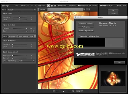Enable Accurate preview mode

(90, 6)
